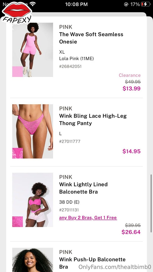Click the vertical scrollbar thumb

coord(151,203)
